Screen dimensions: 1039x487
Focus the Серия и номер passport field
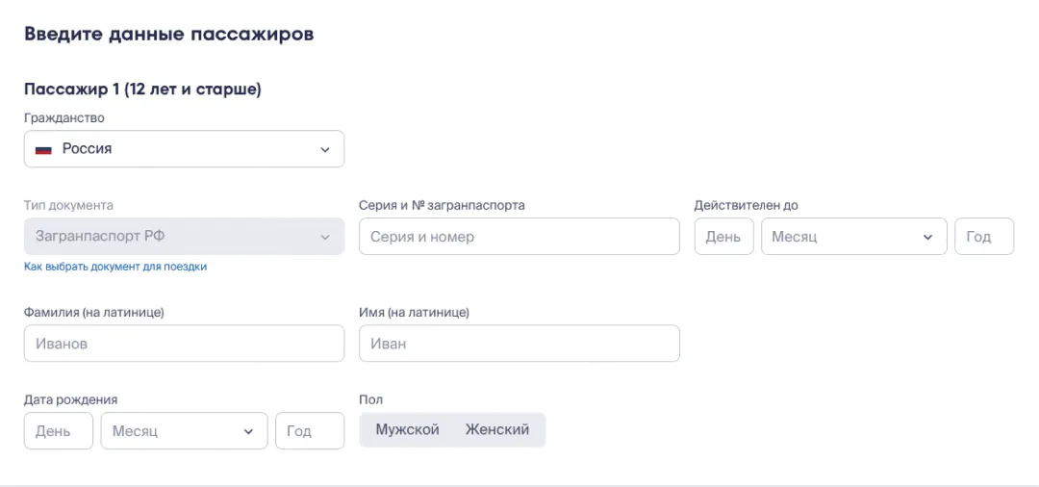pos(519,237)
